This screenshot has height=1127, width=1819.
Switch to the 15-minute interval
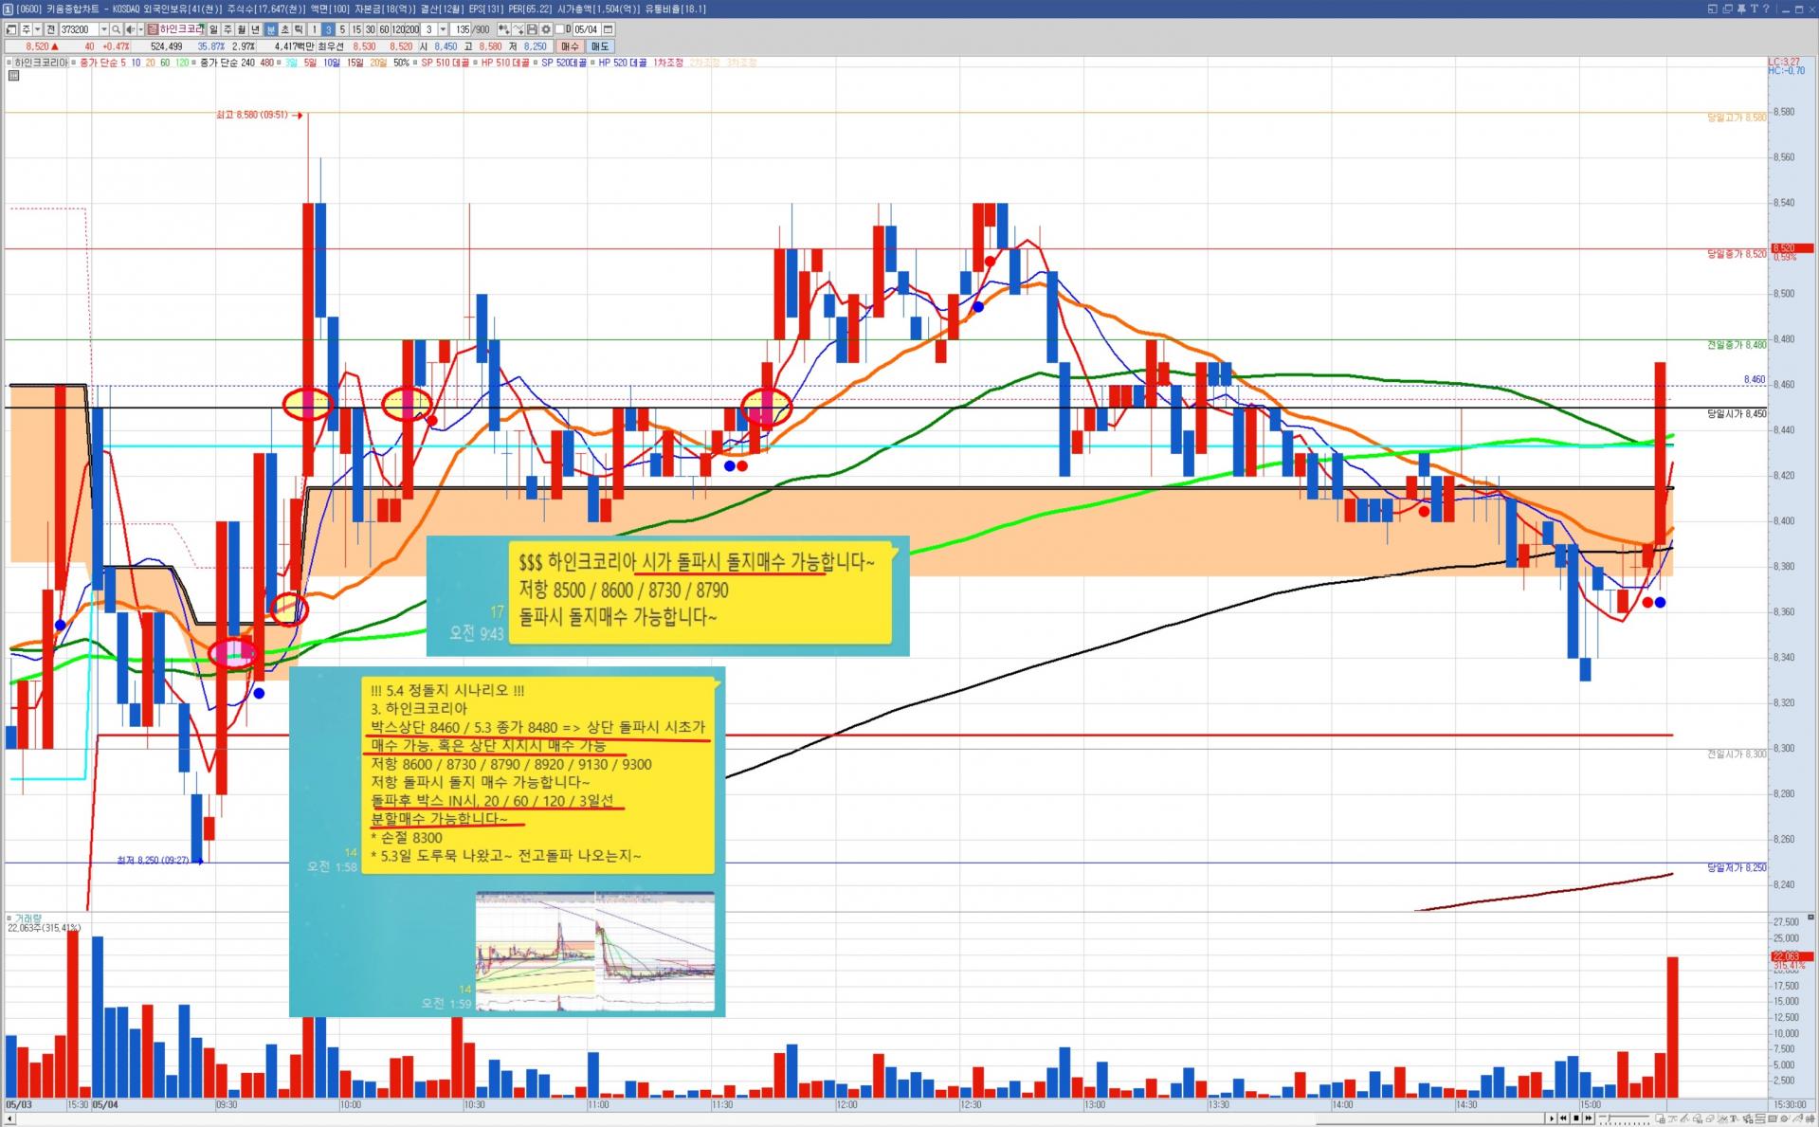click(357, 29)
